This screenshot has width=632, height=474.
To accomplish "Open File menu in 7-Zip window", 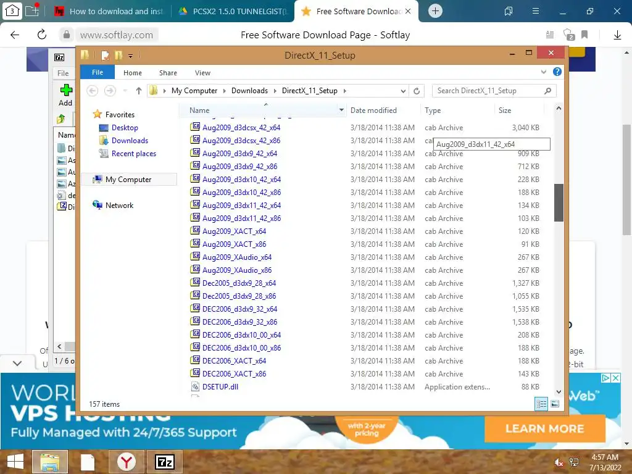I will pos(63,73).
